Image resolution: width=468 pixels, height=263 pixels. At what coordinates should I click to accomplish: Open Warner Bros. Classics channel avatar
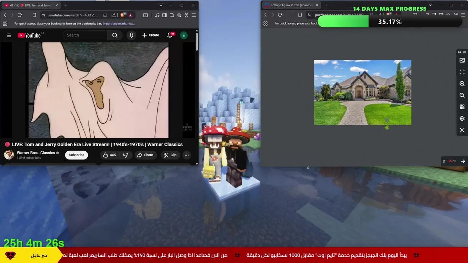9,155
